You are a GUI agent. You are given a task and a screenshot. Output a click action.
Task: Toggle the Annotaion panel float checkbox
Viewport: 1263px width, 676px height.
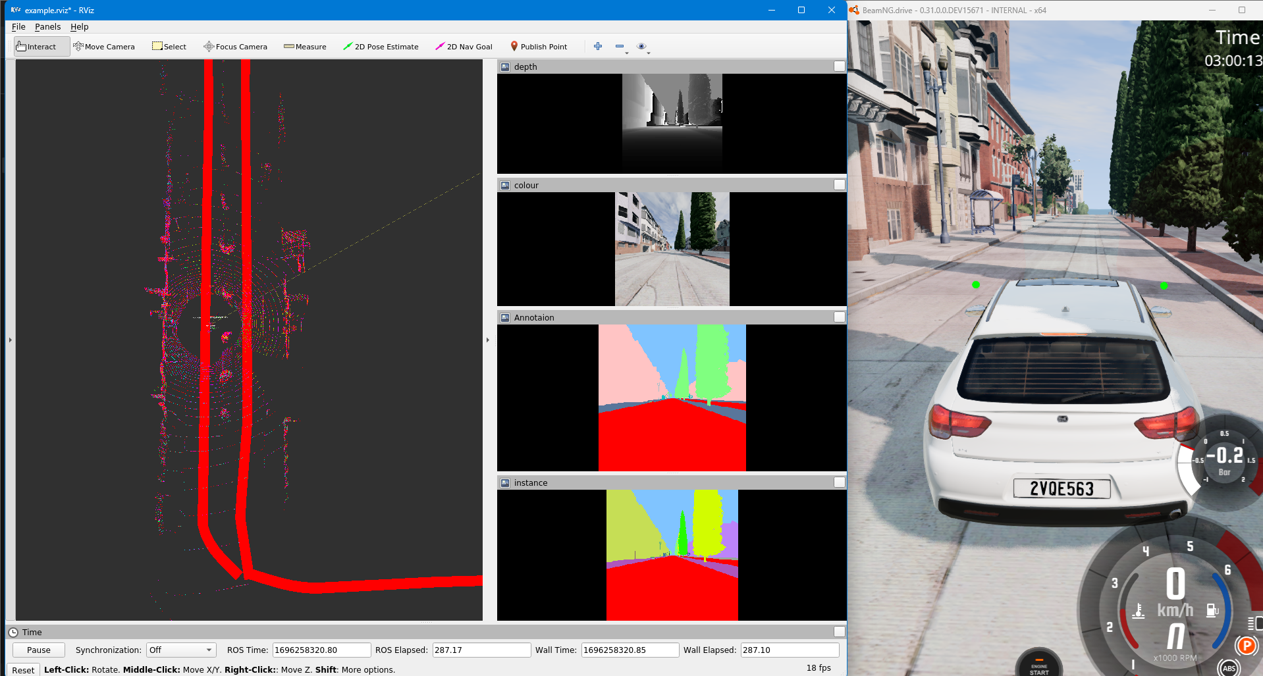coord(839,317)
